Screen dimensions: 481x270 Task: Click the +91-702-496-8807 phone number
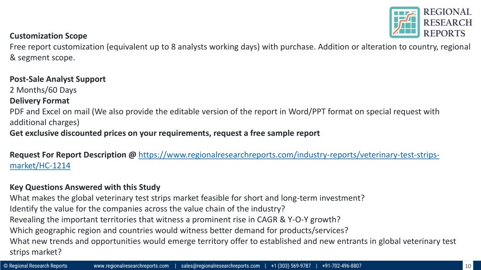point(342,266)
